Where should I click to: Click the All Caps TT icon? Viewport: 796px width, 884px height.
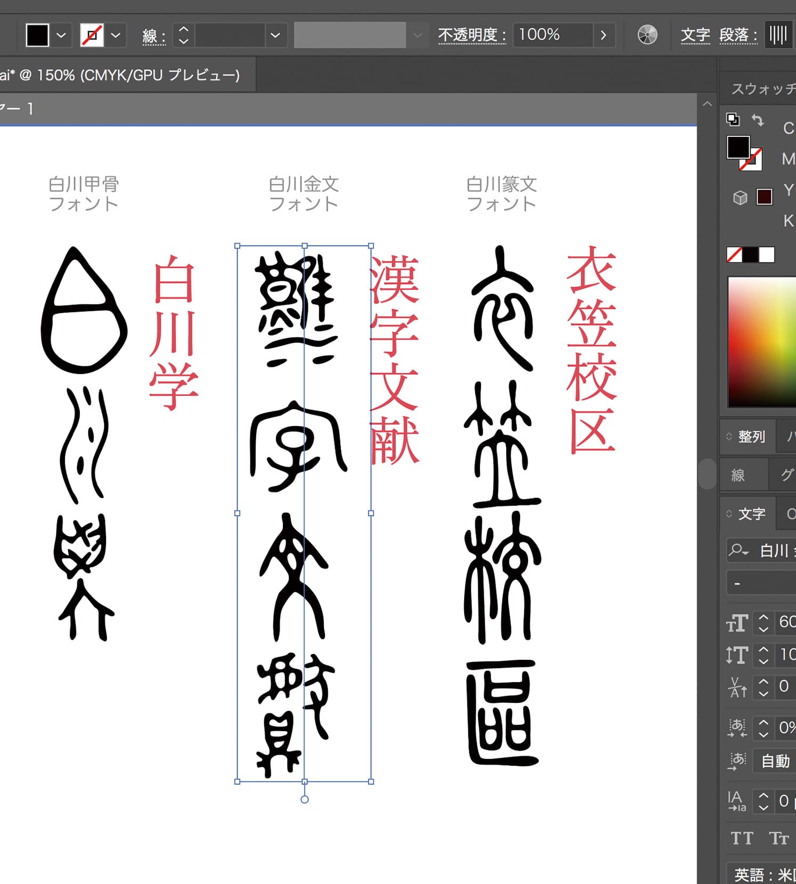[742, 838]
